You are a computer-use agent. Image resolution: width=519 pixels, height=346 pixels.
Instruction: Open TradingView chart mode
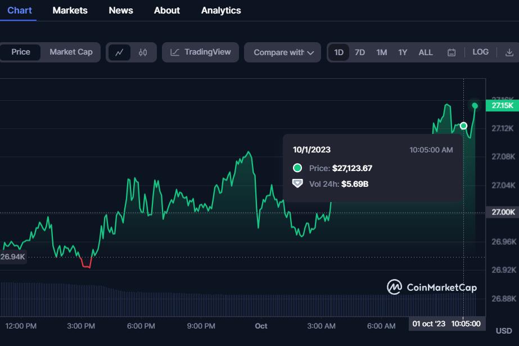[x=201, y=52]
